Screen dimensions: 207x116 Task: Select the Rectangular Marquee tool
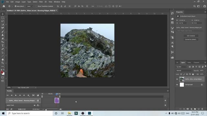click(x=3, y=17)
